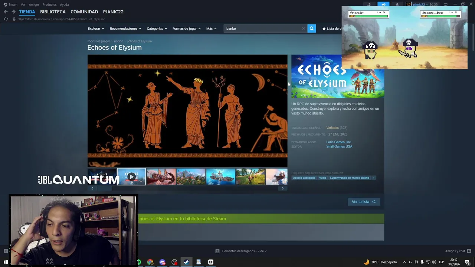Open Steam from the taskbar
Screen dimensions: 475x267
coord(186,262)
